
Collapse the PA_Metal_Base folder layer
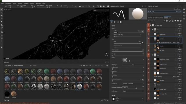[151, 25]
